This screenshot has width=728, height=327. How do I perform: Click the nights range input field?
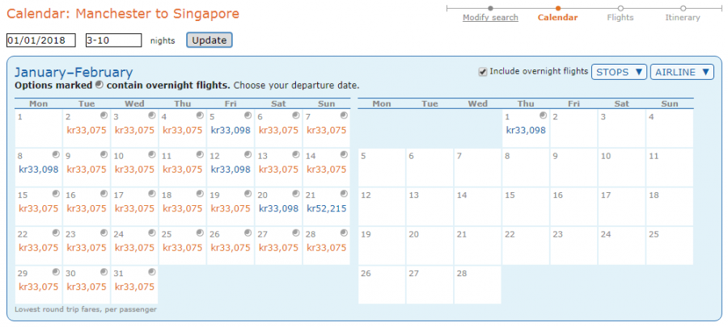[112, 40]
